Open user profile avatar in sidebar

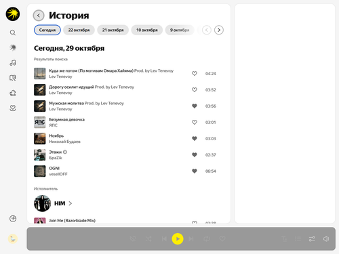(13, 239)
